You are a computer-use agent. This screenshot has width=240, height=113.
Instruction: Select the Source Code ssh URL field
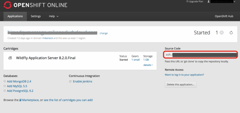coord(201,55)
